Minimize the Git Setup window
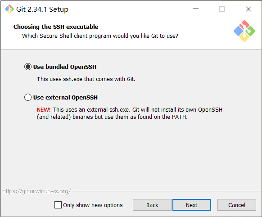The image size is (262, 217). 196,9
